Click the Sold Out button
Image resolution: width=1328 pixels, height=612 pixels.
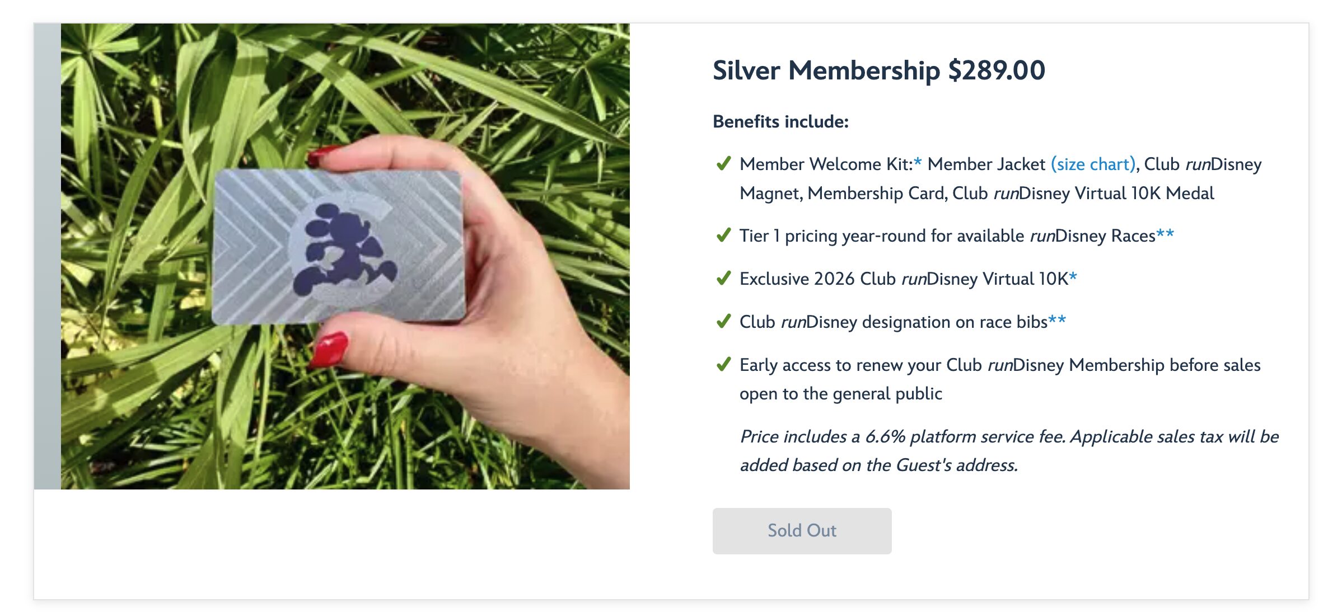coord(801,530)
